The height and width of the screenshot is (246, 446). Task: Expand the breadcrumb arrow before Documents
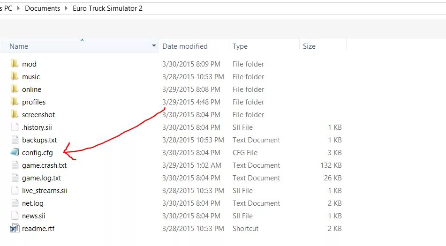[x=18, y=8]
